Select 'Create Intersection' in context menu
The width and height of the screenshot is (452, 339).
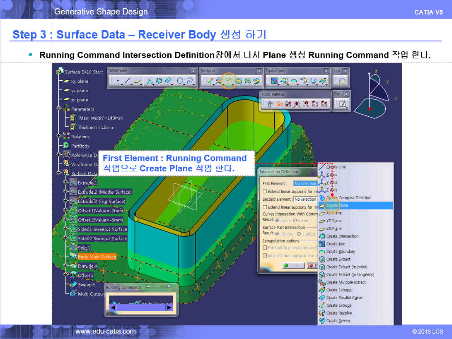click(x=342, y=236)
